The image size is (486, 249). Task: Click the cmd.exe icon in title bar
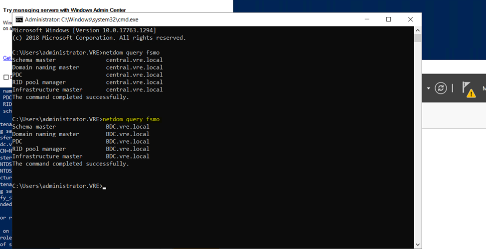pyautogui.click(x=19, y=20)
